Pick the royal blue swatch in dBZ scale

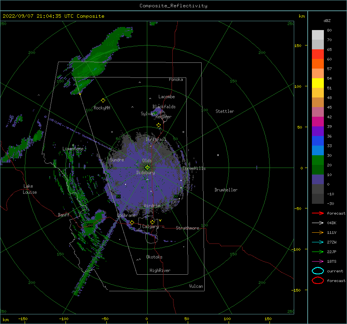tap(318, 141)
